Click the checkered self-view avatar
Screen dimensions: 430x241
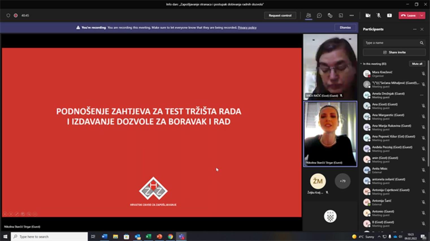330,216
